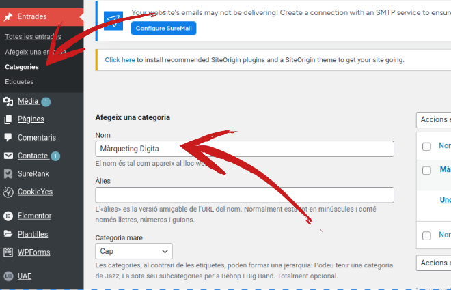Viewport: 451px width, 290px height.
Task: Open the Categoria mare dropdown
Action: click(134, 251)
